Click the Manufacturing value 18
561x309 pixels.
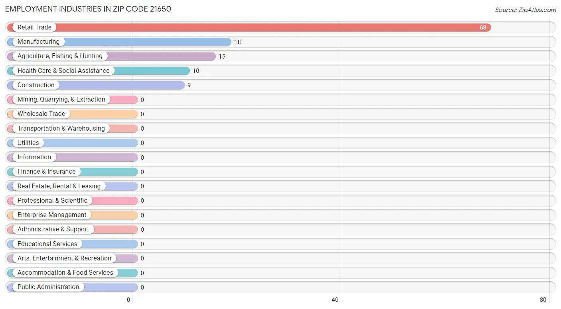(x=237, y=42)
